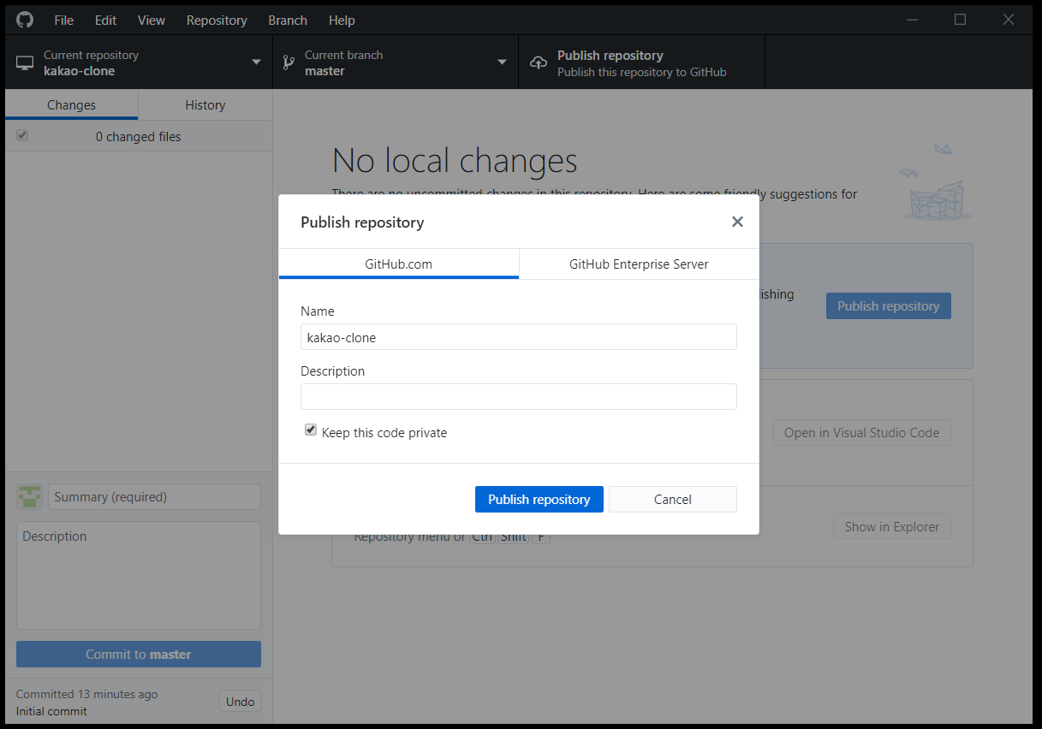
Task: Minimize the GitHub Desktop window
Action: coord(912,20)
